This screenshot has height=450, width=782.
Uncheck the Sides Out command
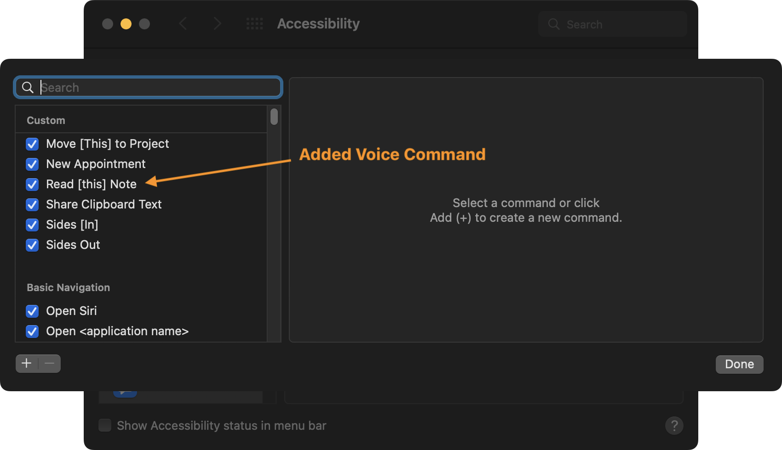(x=32, y=245)
